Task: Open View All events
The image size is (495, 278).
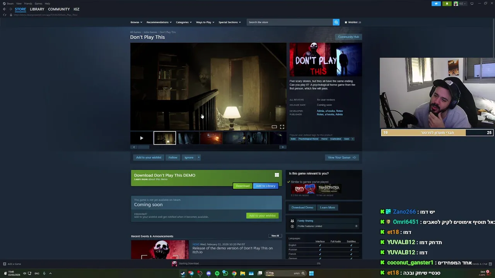Action: pyautogui.click(x=275, y=236)
